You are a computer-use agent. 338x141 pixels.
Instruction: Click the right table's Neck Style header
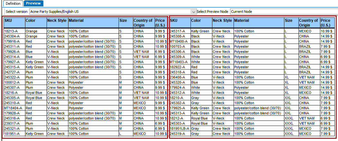pyautogui.click(x=223, y=22)
